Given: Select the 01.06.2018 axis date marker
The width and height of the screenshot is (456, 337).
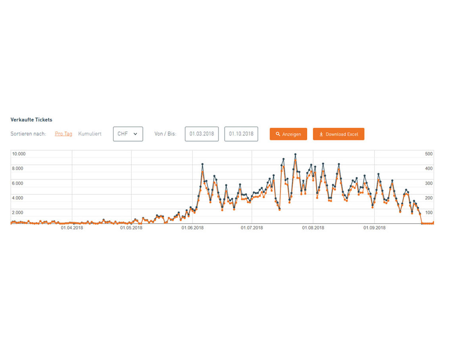Looking at the screenshot, I should [x=193, y=228].
